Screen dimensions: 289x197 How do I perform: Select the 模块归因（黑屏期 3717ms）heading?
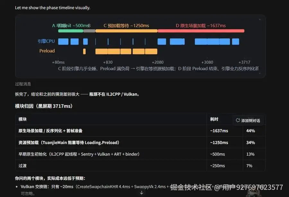point(44,106)
